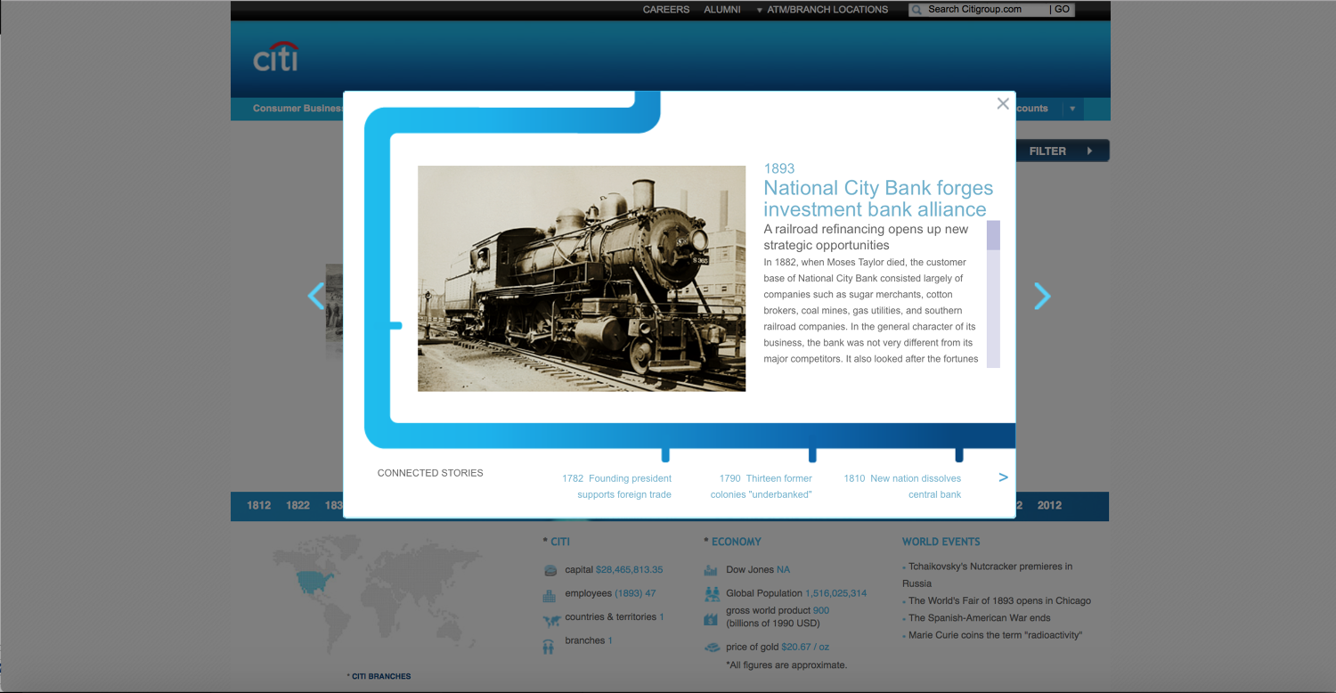Click the GO search button
The width and height of the screenshot is (1336, 693).
1062,10
